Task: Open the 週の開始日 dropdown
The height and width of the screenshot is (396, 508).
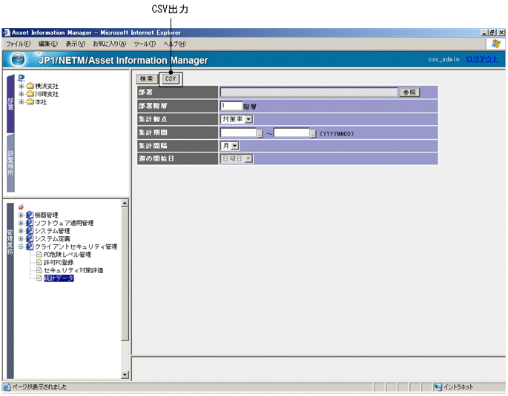Action: pyautogui.click(x=237, y=158)
